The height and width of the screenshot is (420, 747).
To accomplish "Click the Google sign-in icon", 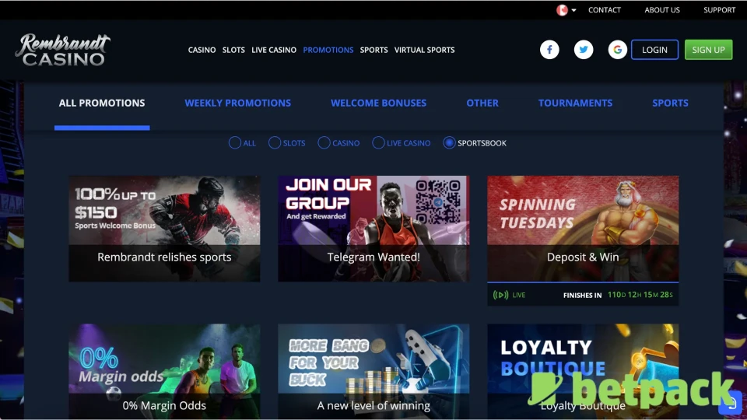I will (x=618, y=50).
